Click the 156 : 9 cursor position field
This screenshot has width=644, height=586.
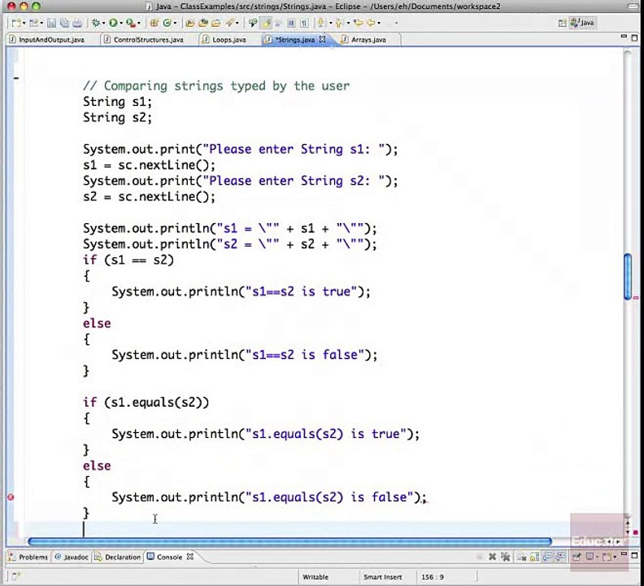tap(432, 576)
